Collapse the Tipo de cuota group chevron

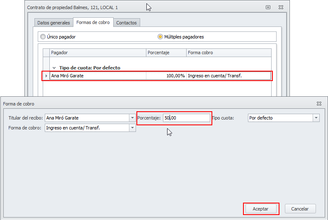(54, 68)
